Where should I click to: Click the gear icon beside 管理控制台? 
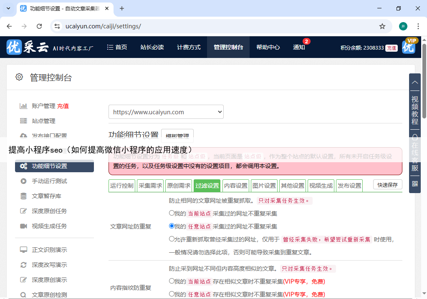tap(19, 77)
